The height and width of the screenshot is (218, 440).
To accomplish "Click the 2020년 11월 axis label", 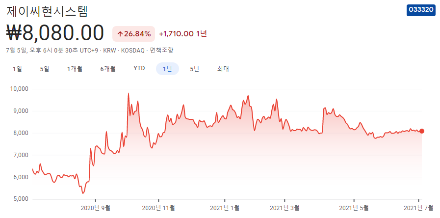I will coord(158,208).
